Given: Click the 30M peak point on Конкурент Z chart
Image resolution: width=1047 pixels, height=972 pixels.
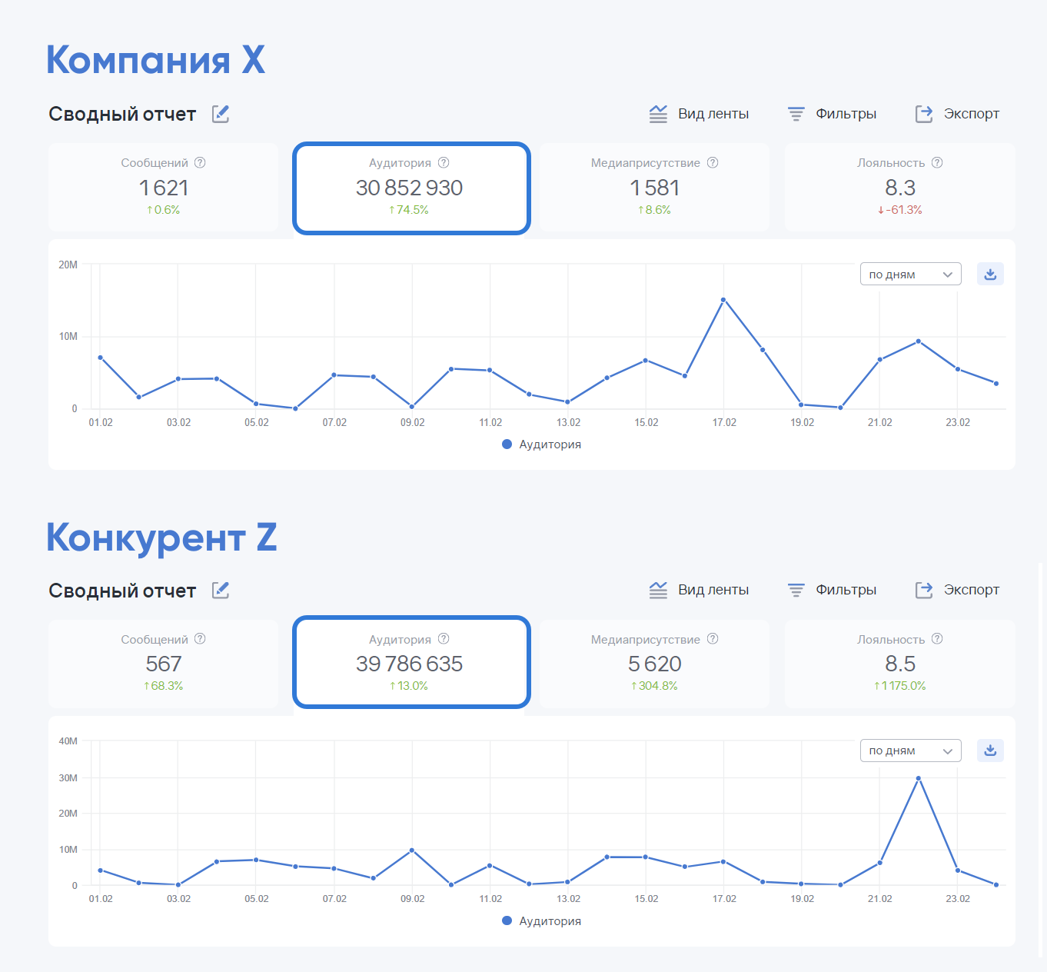Looking at the screenshot, I should [x=919, y=778].
